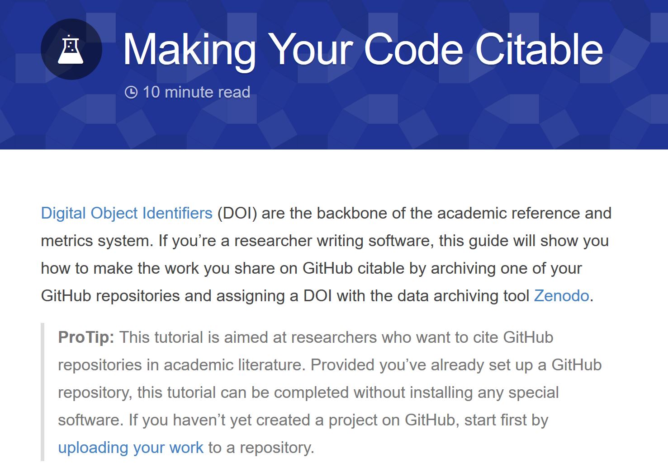
Task: Click the word Citable in the title
Action: click(539, 49)
